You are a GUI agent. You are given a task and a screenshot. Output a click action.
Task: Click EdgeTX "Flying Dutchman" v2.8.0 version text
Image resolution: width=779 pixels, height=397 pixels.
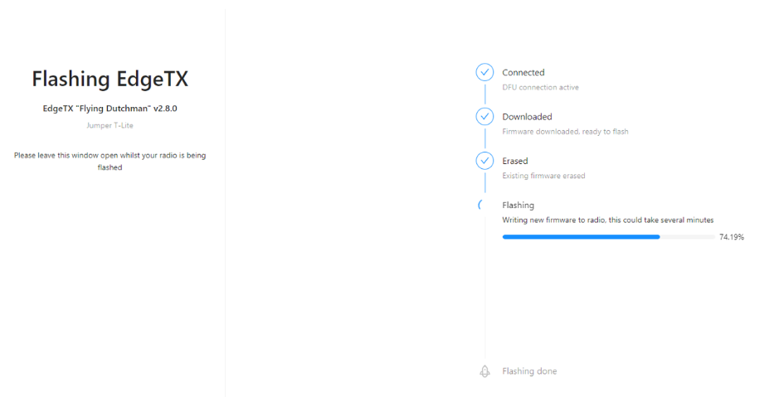tap(110, 109)
